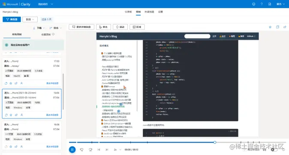The image size is (289, 155).
Task: Enable the 区域 area overlay button
Action: [x=137, y=27]
